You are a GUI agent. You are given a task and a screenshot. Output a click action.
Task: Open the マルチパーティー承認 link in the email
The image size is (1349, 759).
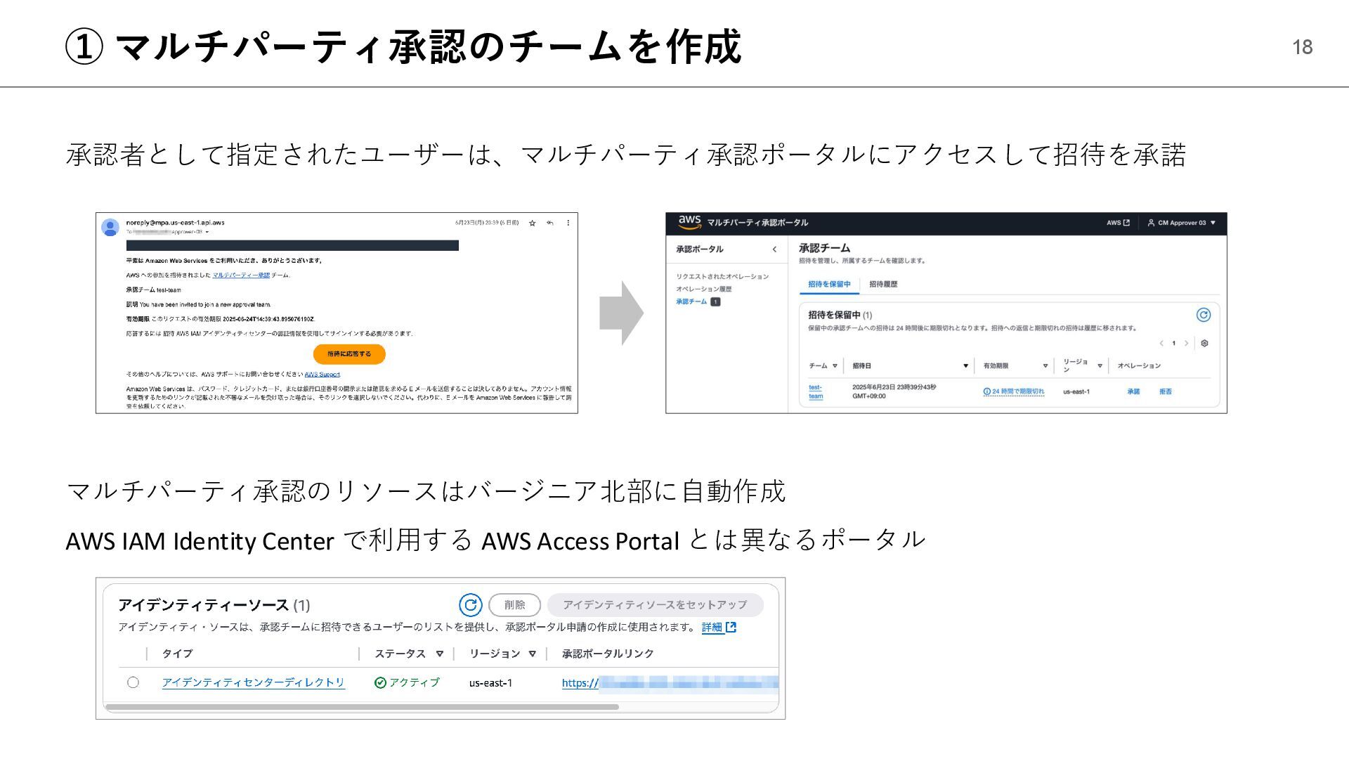tap(241, 275)
